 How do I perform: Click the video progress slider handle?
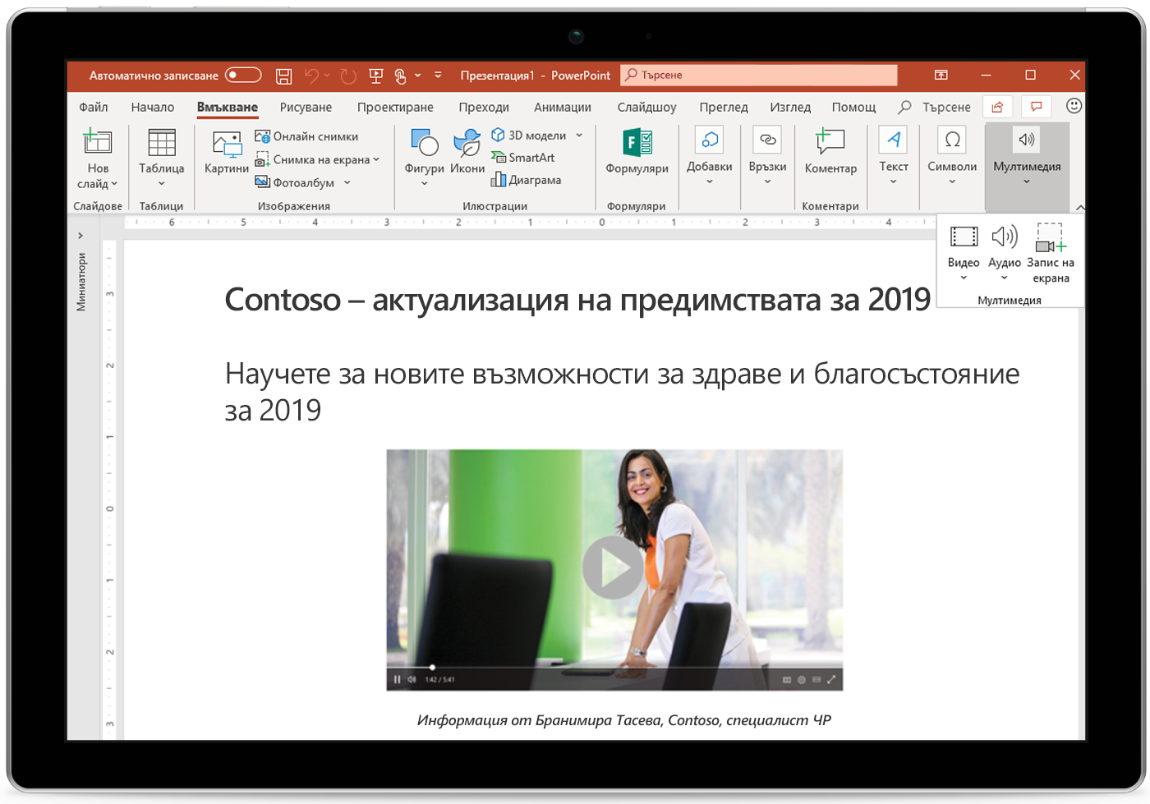(x=432, y=667)
